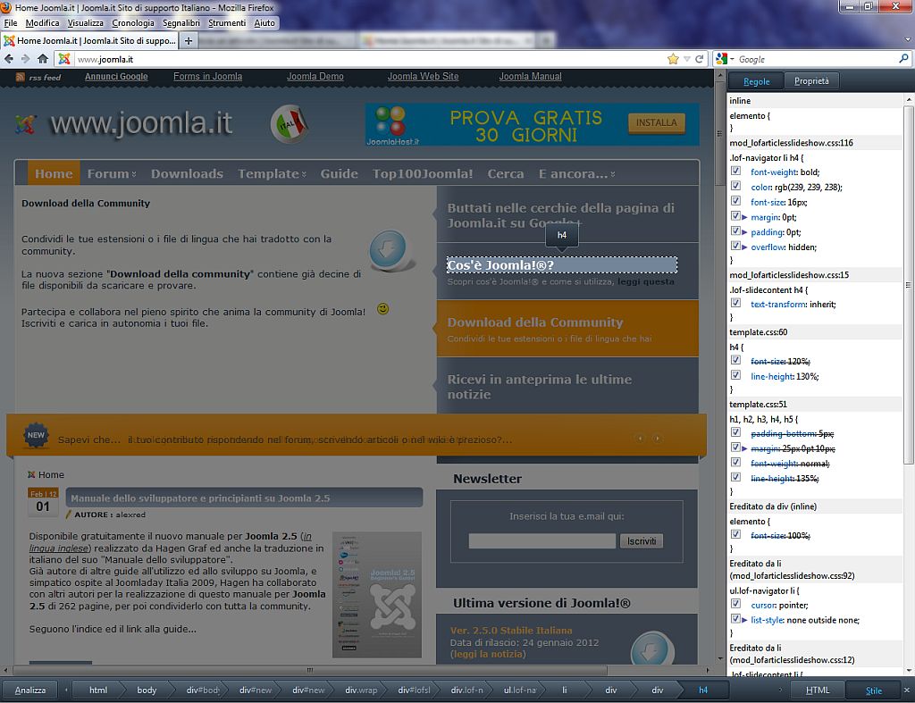
Task: Open the E ancora... dropdown menu
Action: pos(576,174)
